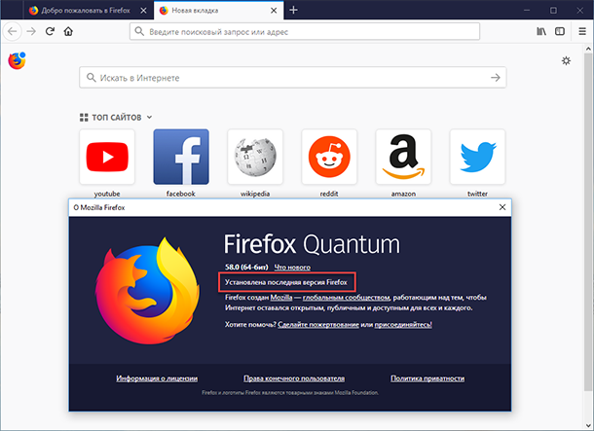The width and height of the screenshot is (594, 431).
Task: Click the version text '58.0 (64-бит)'
Action: tap(246, 268)
